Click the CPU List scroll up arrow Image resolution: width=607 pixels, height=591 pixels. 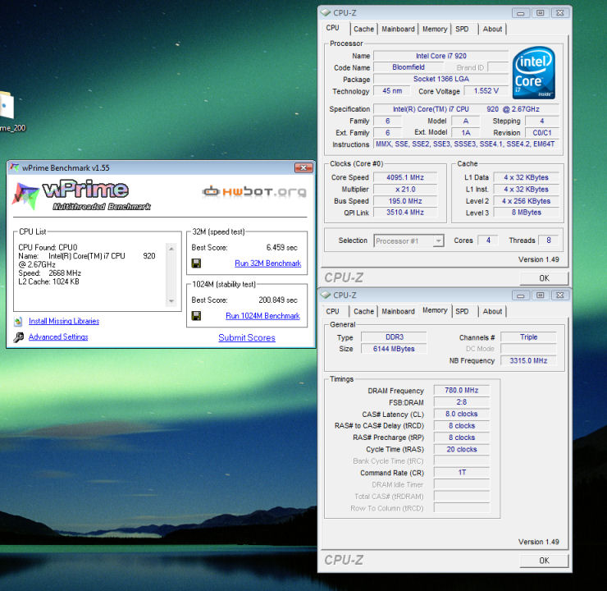coord(171,249)
